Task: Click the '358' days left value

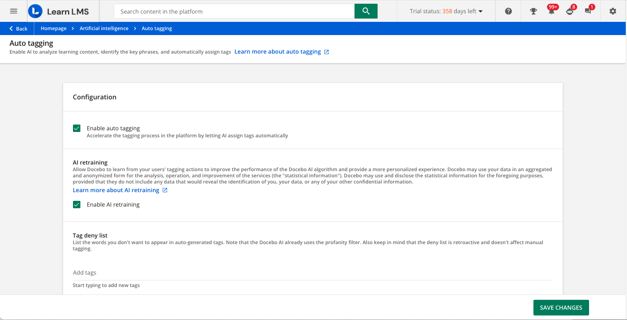Action: point(447,11)
